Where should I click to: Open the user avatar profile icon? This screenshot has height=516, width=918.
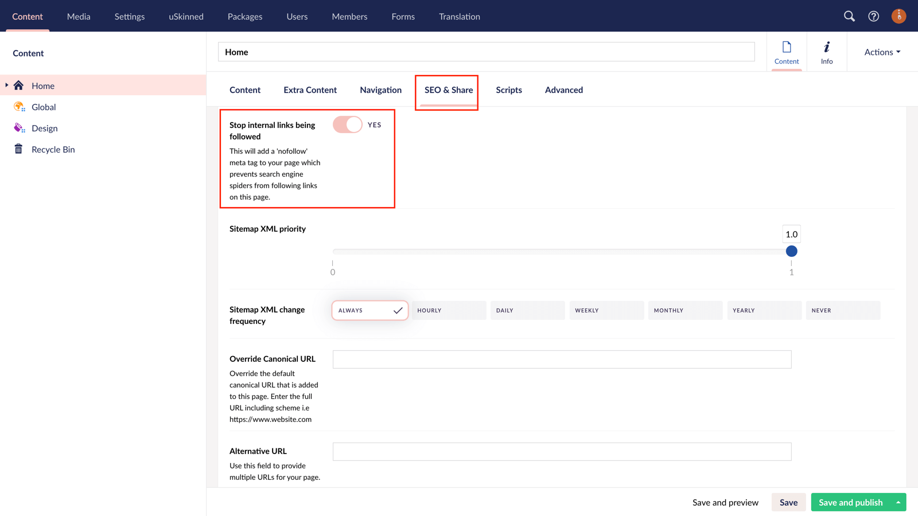click(x=898, y=16)
